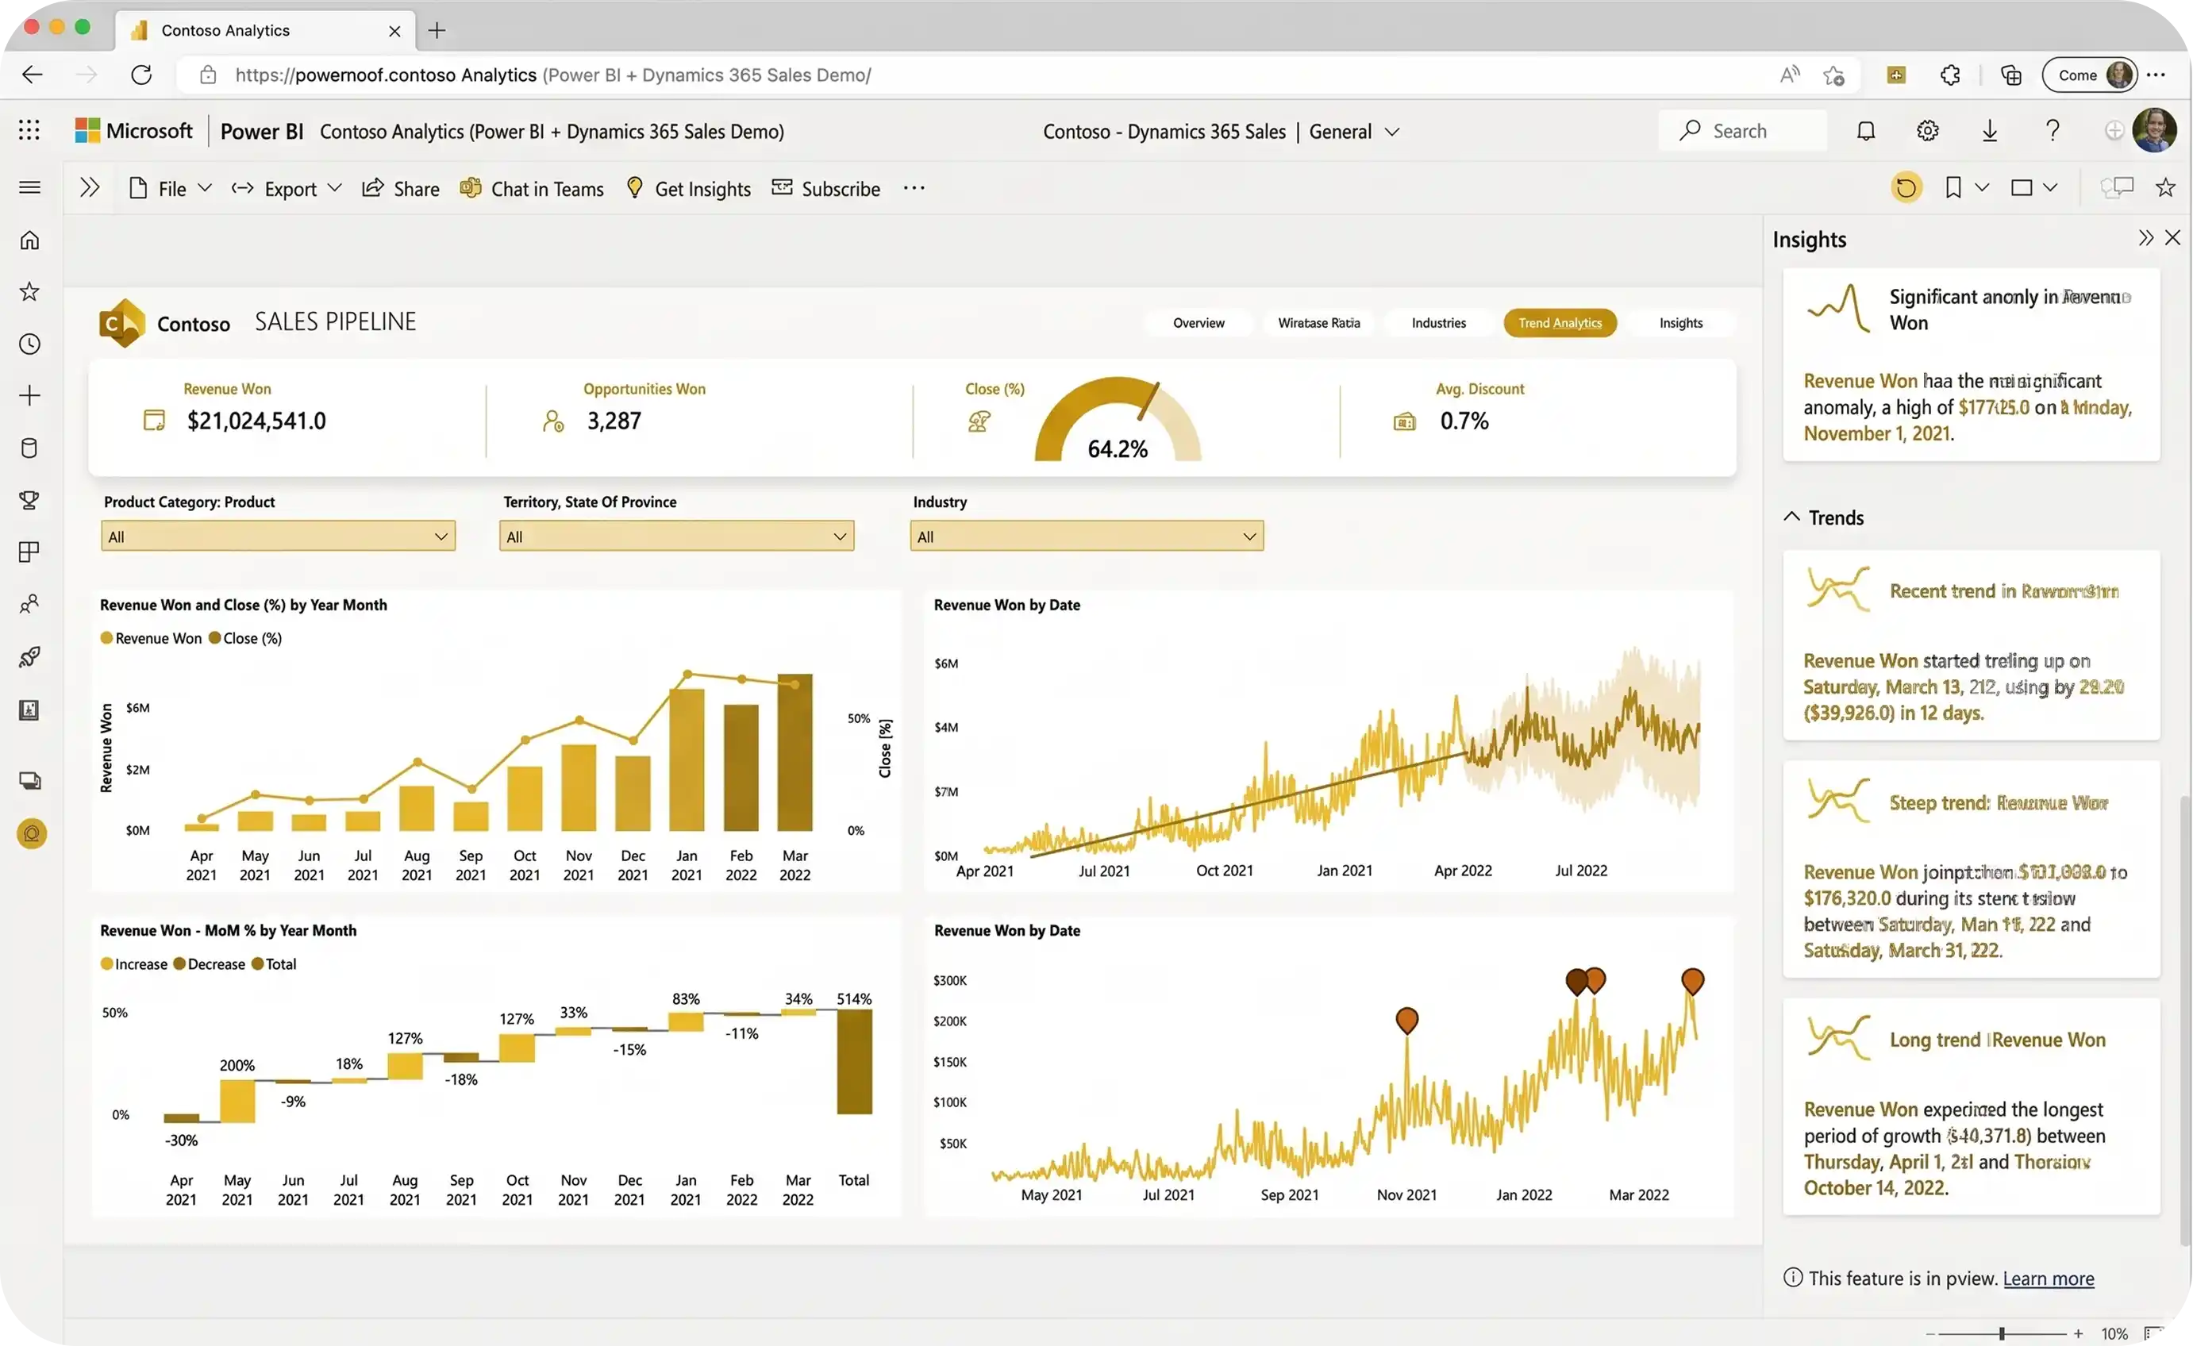
Task: Collapse Insights pane double chevron
Action: tap(2146, 237)
